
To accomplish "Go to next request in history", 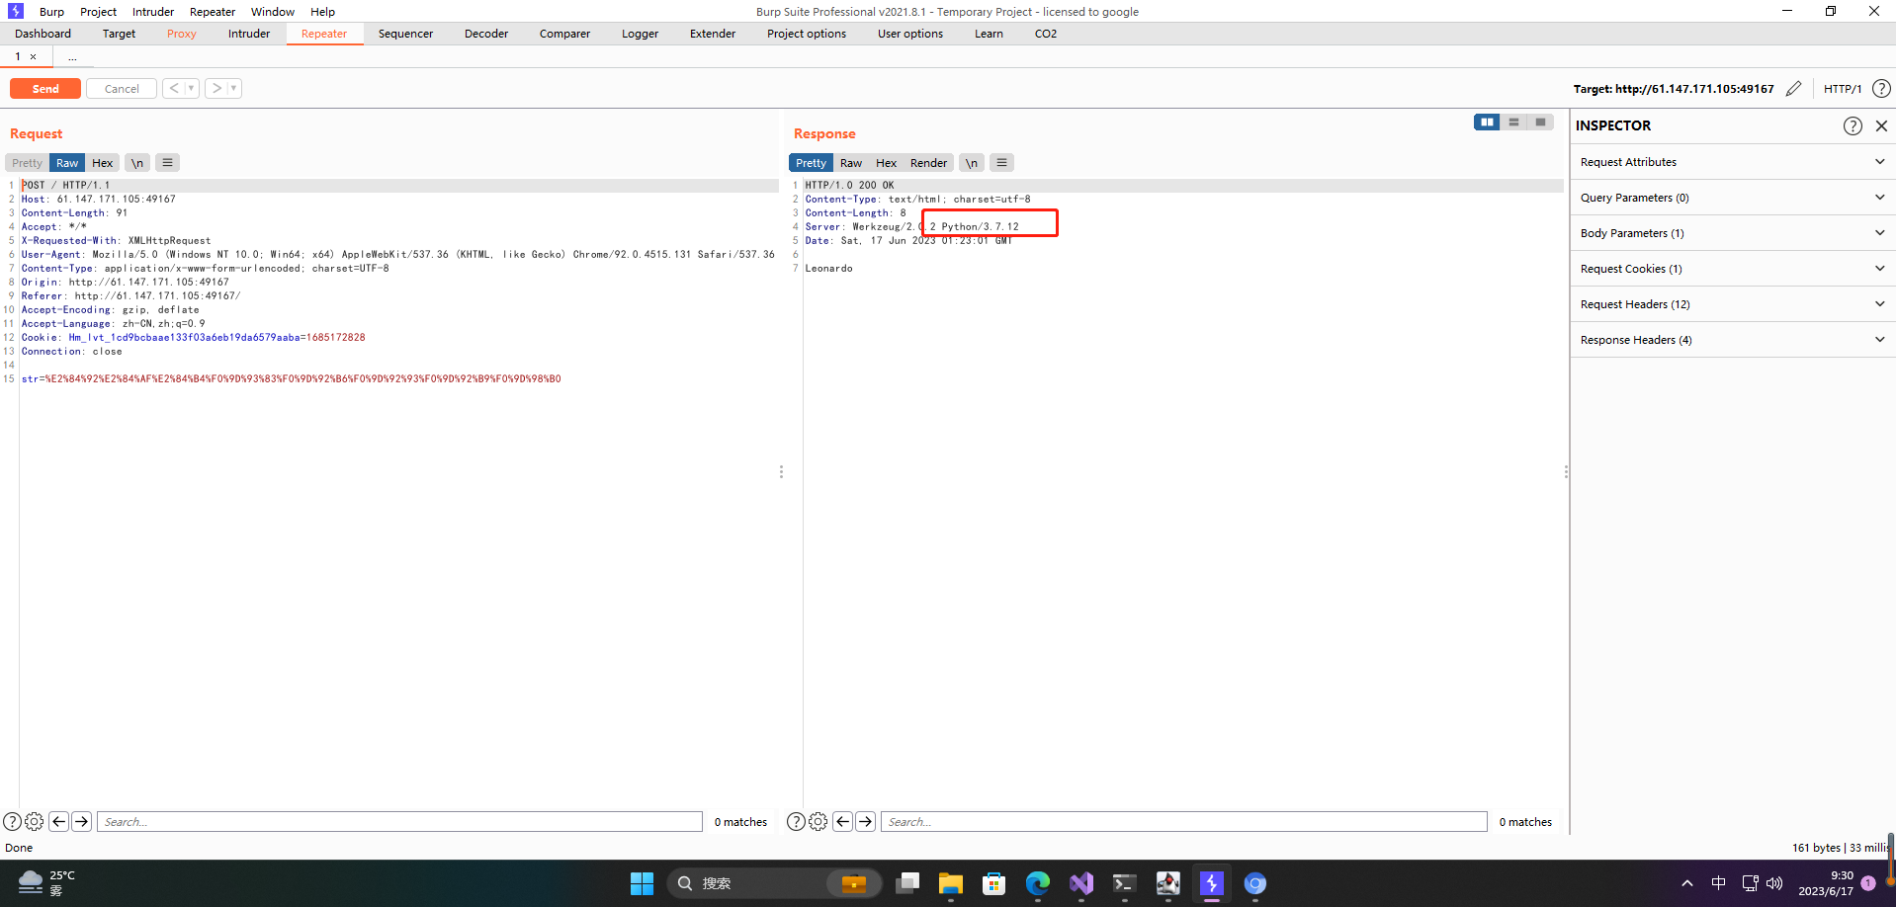I will click(217, 89).
